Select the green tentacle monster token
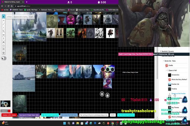This screenshot has height=126, width=190. pyautogui.click(x=71, y=33)
